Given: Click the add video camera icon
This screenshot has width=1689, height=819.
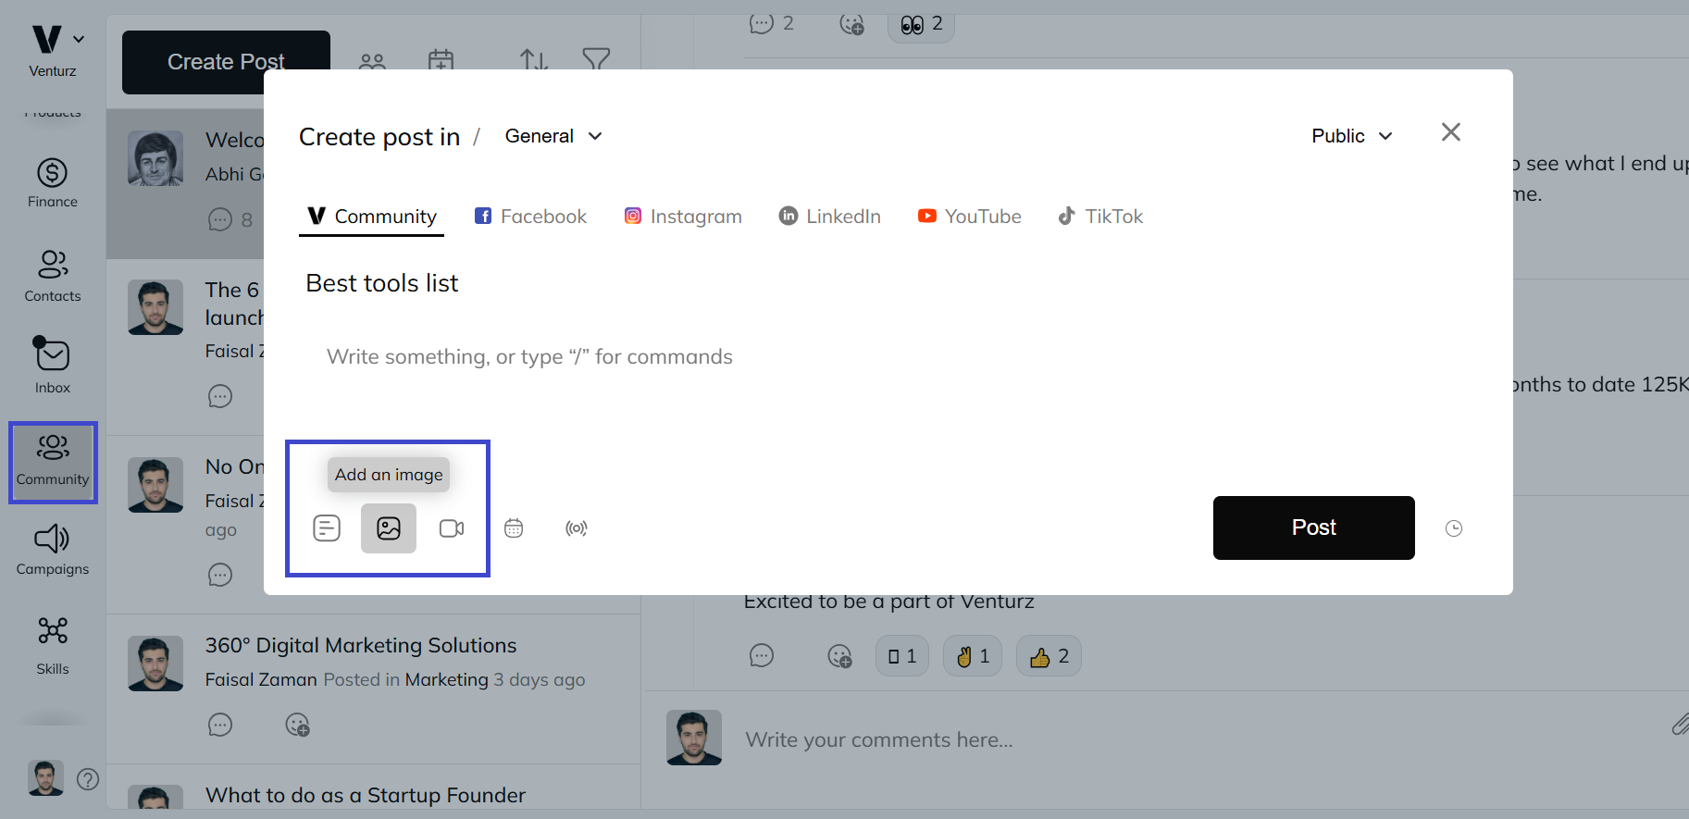Looking at the screenshot, I should coord(452,528).
